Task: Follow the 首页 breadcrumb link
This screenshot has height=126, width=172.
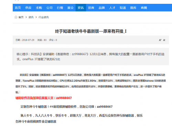Action: [21, 17]
